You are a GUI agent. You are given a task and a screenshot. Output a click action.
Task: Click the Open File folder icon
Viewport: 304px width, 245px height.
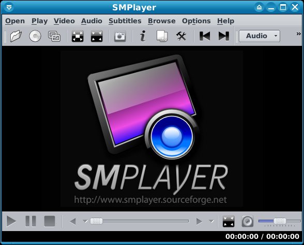pos(16,36)
